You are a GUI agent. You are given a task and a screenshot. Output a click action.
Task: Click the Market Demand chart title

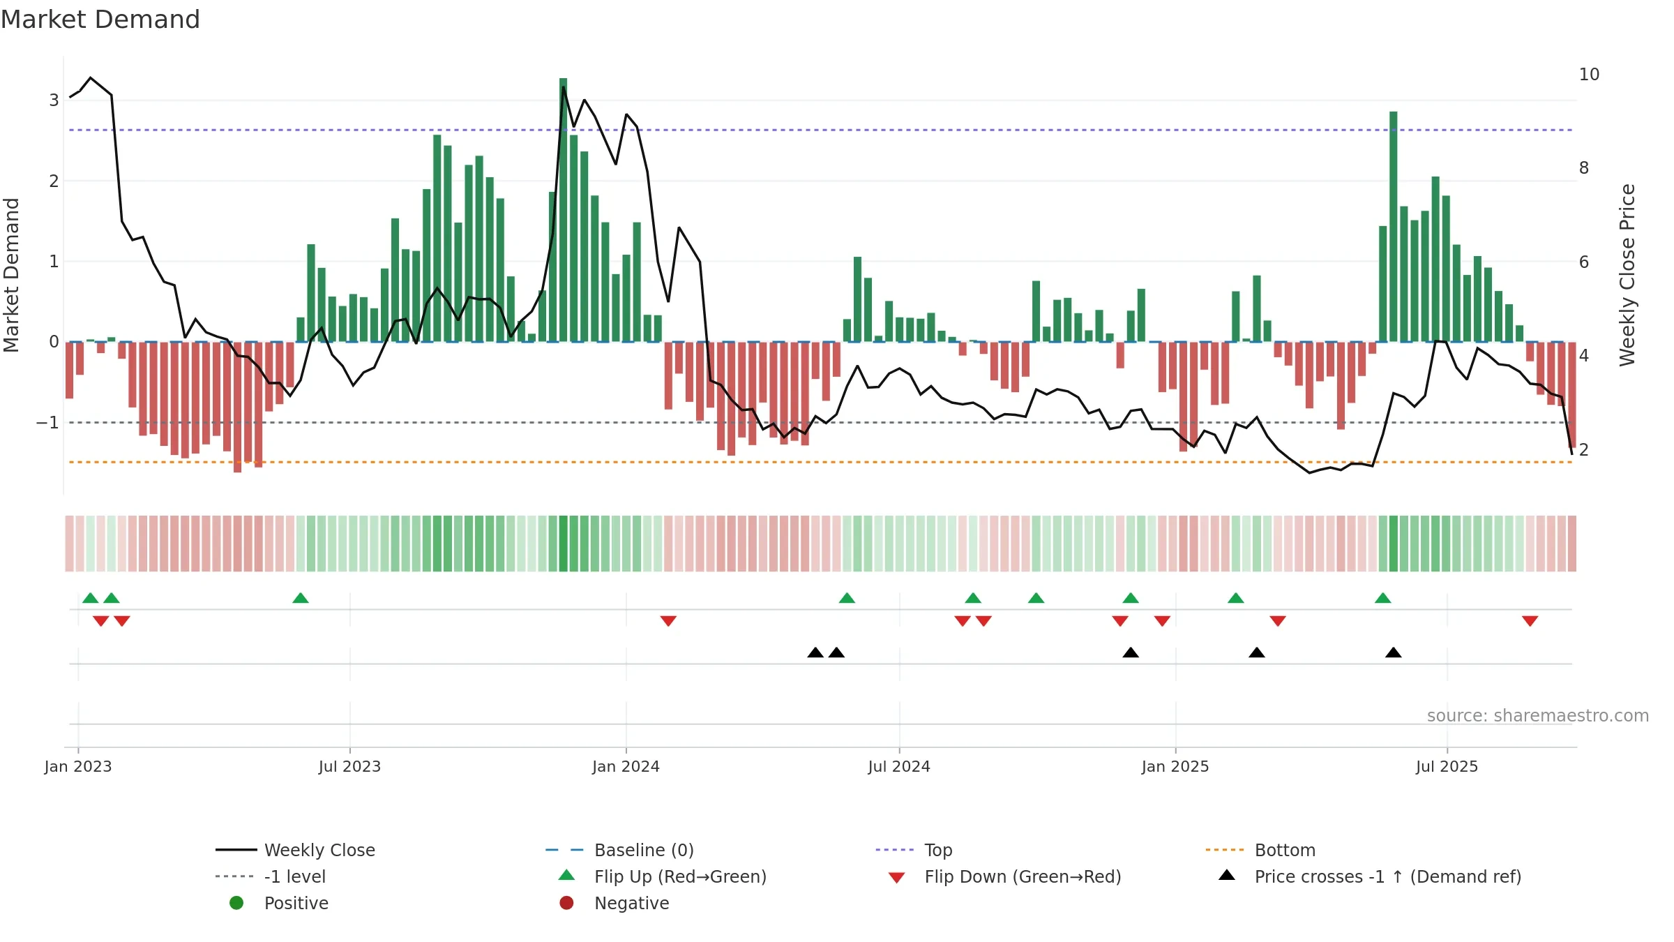click(x=100, y=20)
